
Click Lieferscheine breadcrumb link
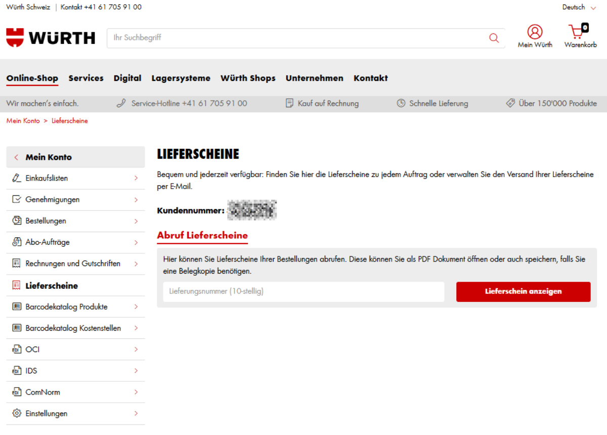tap(70, 121)
